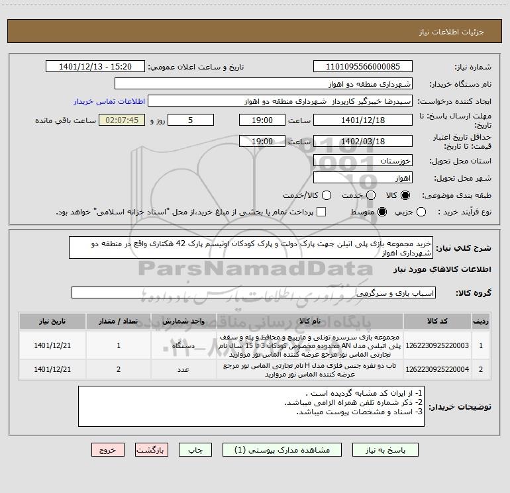The image size is (510, 493).
Task: Click the buyer name field شهرداری منطقه دو اهواز
Action: [x=264, y=83]
